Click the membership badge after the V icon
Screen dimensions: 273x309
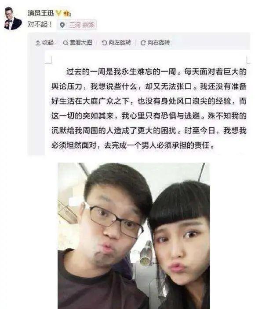(x=67, y=13)
